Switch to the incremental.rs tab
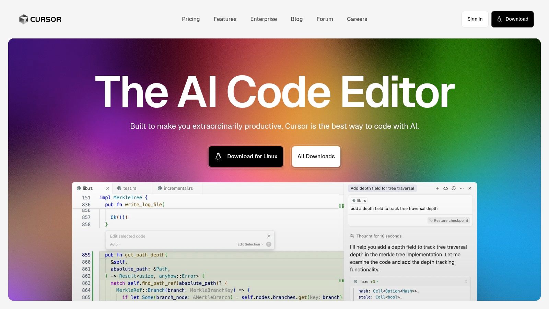Image resolution: width=549 pixels, height=309 pixels. 178,188
